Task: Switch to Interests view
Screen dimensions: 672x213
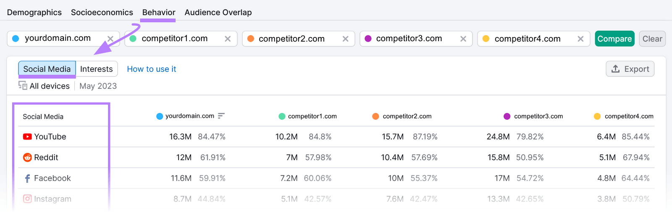Action: [96, 69]
